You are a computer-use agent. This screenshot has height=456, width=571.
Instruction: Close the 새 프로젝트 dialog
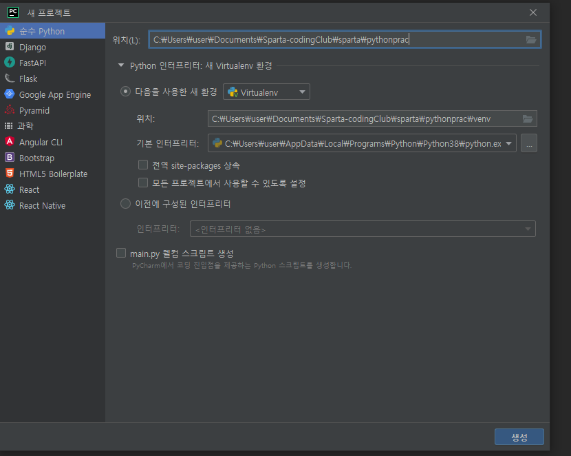[532, 12]
